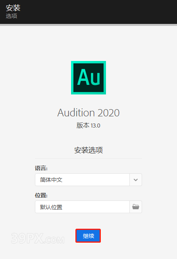This screenshot has width=177, height=259.
Task: Click the divider line below 安装选项
Action: click(88, 158)
